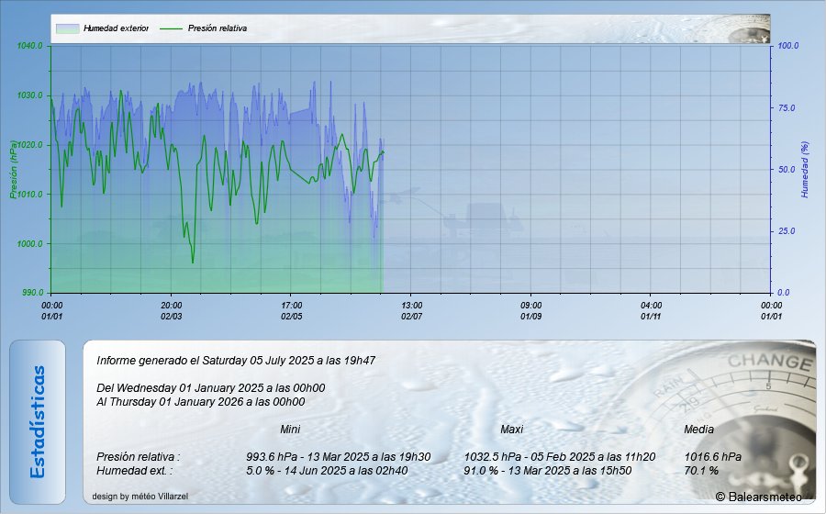Click the 1010.0 pressure axis value
This screenshot has width=826, height=514.
(x=30, y=195)
